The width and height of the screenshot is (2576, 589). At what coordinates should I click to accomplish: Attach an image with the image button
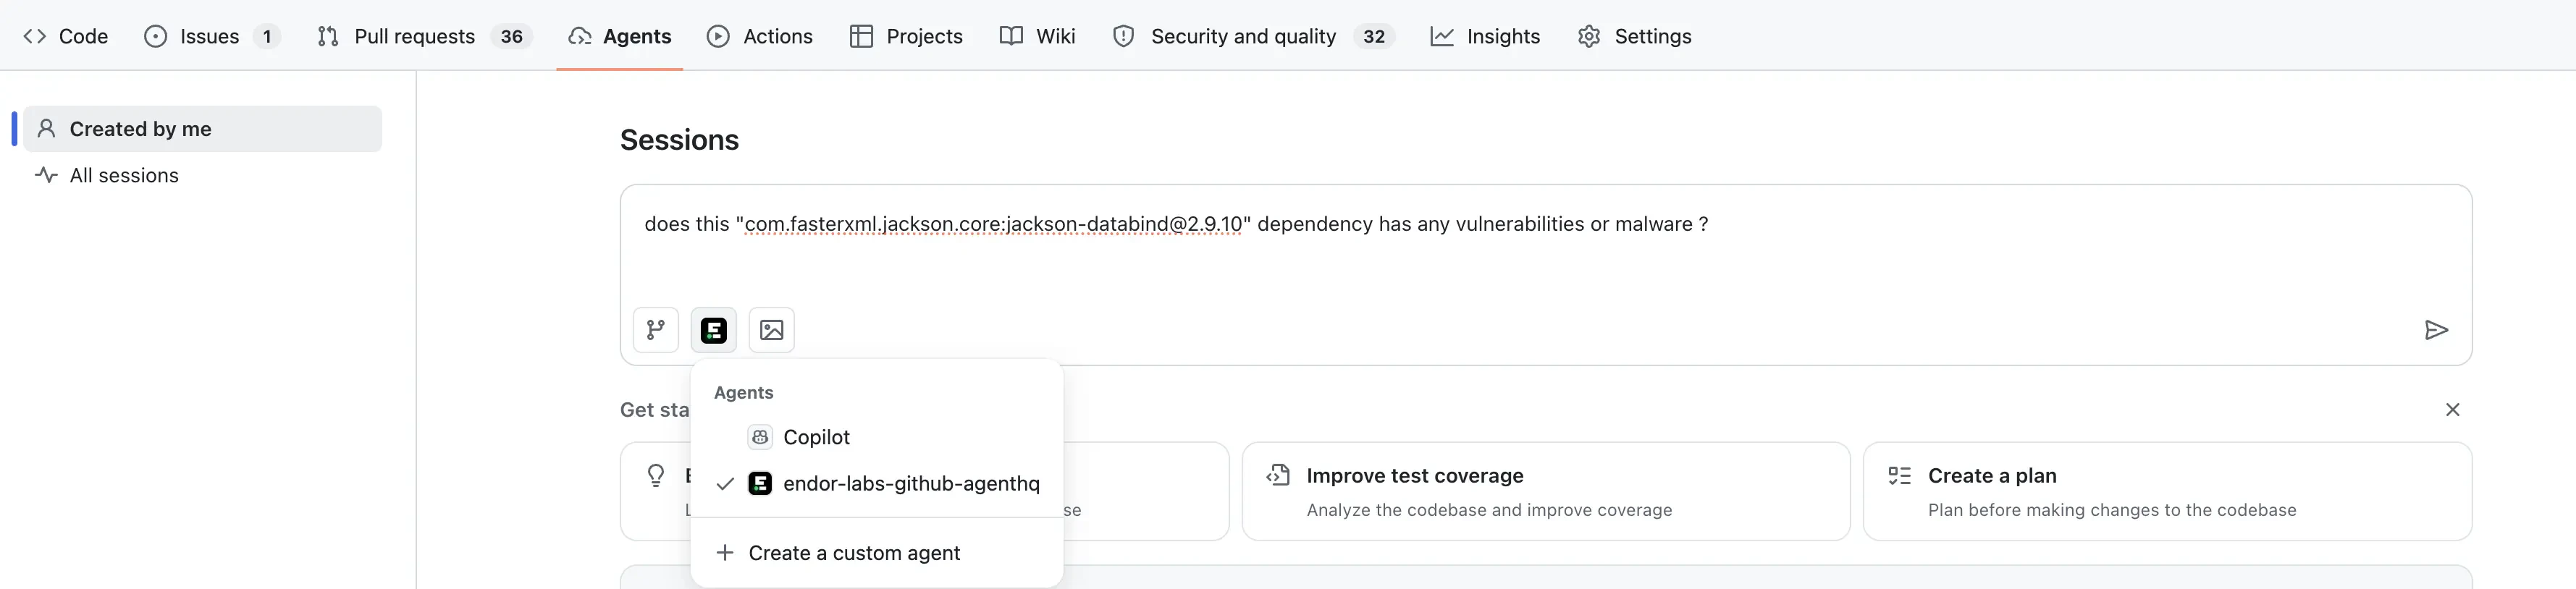[x=771, y=330]
